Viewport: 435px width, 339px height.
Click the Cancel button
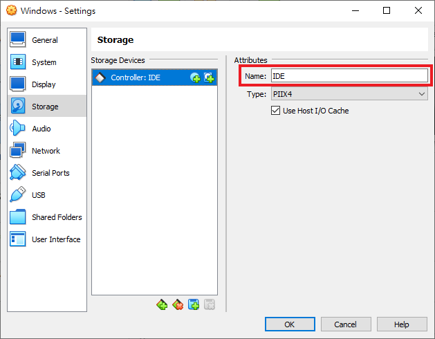tap(345, 324)
